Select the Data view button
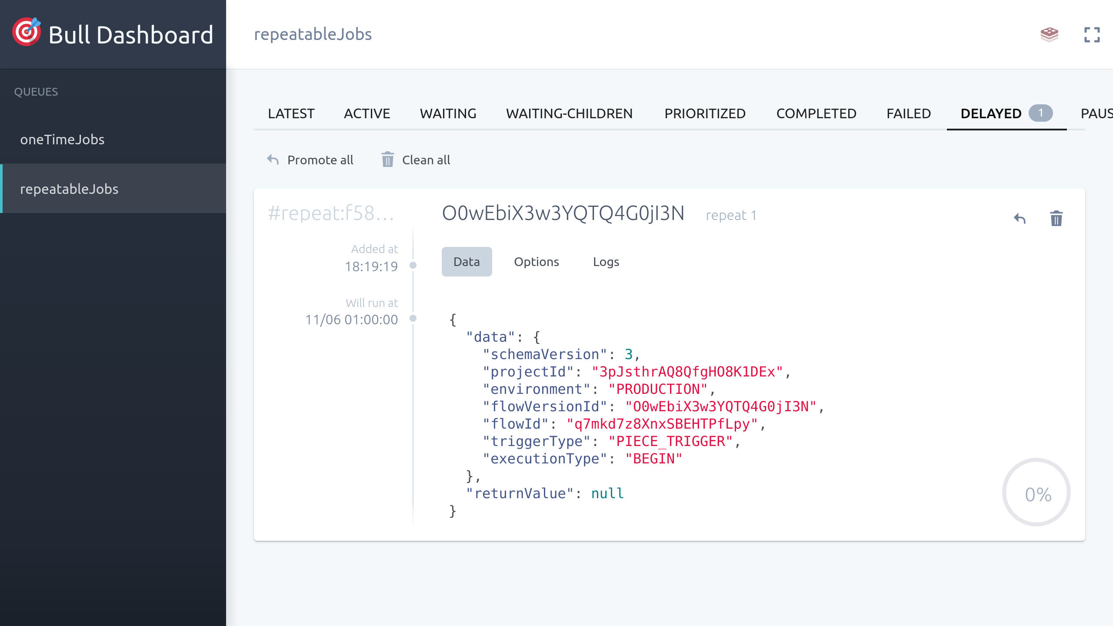 click(x=467, y=262)
